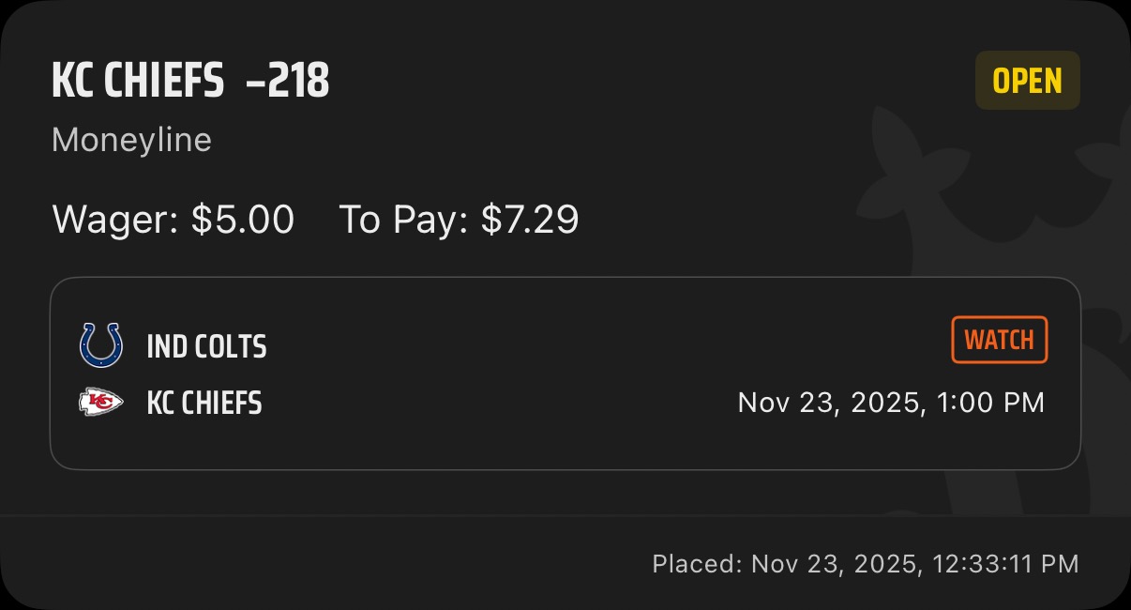Open KC CHIEFS team name in matchup
The image size is (1131, 610).
coord(204,404)
